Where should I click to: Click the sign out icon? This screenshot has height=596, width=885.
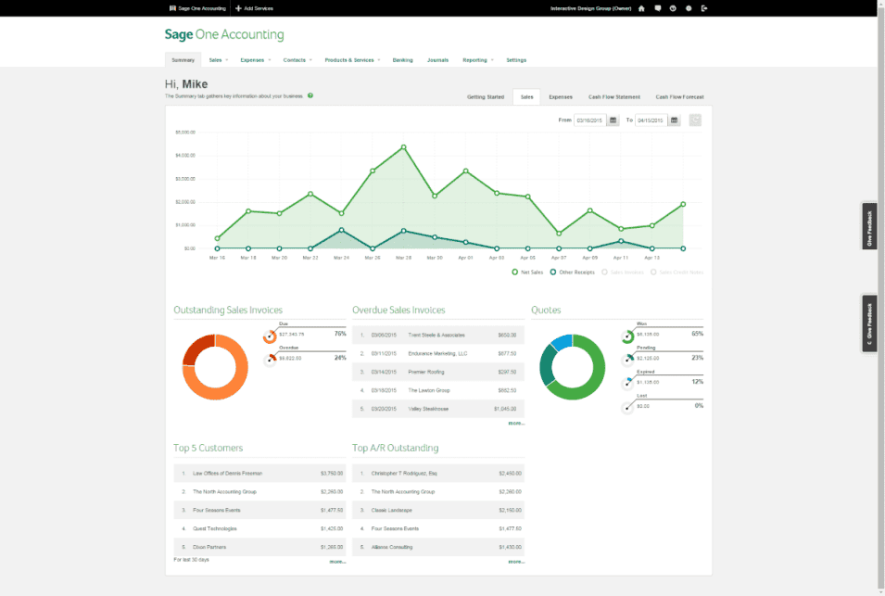704,8
